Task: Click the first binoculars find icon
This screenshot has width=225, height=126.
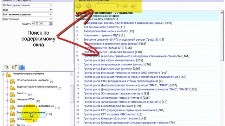Action: [126, 6]
